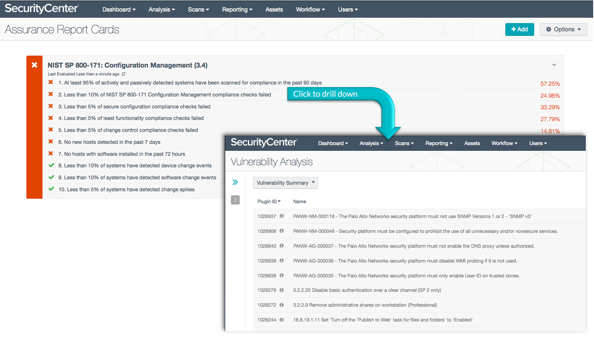The image size is (594, 338).
Task: Drill into policy 2 compliance checks failed
Action: tap(165, 95)
